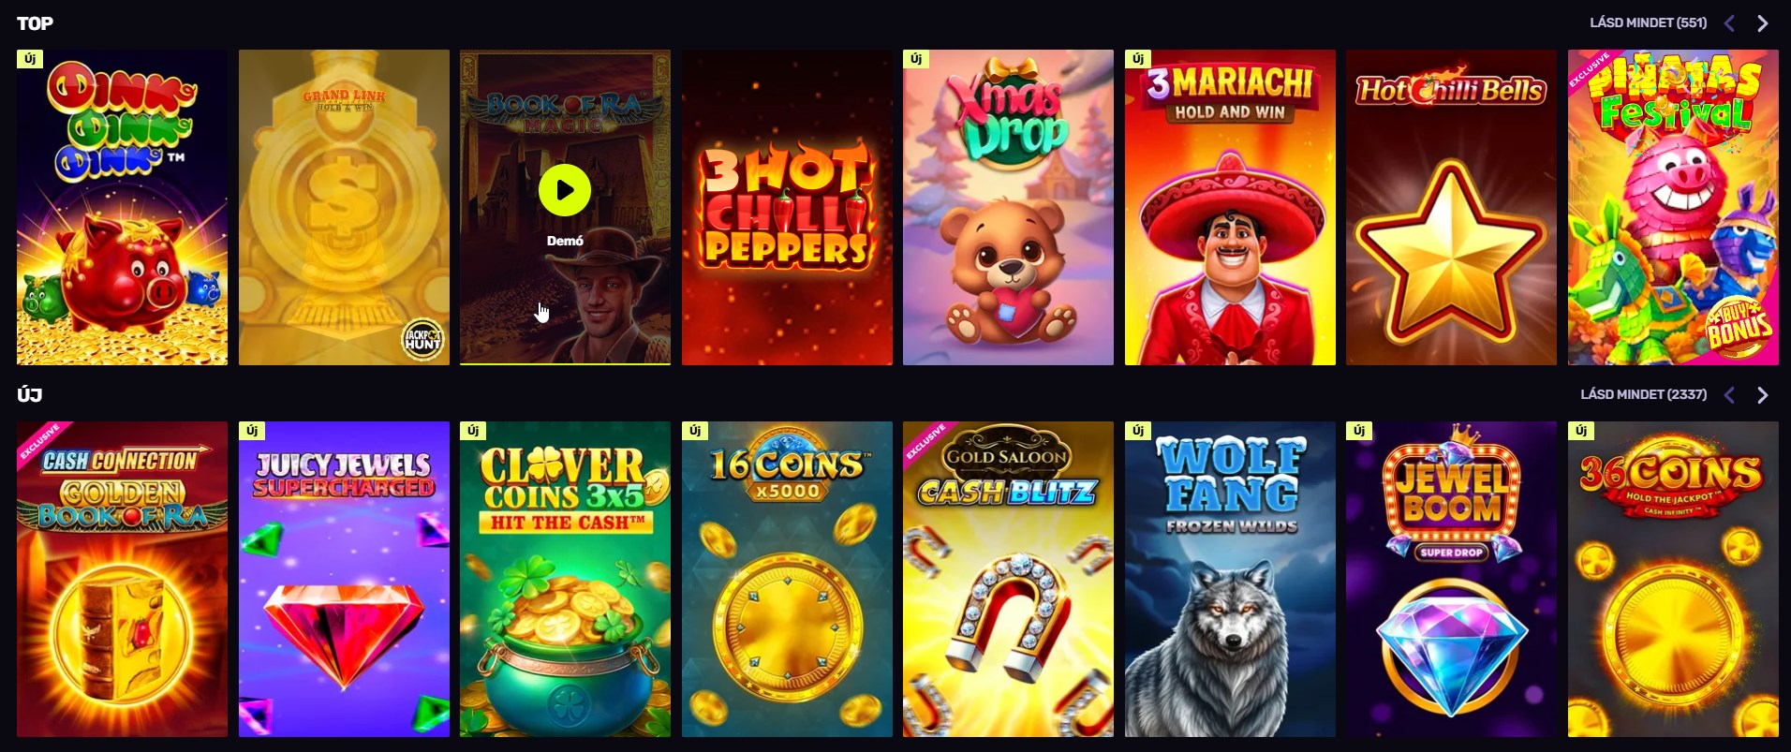
Task: Click the Jackpot Hunt badge on Grand Link
Action: tap(422, 339)
